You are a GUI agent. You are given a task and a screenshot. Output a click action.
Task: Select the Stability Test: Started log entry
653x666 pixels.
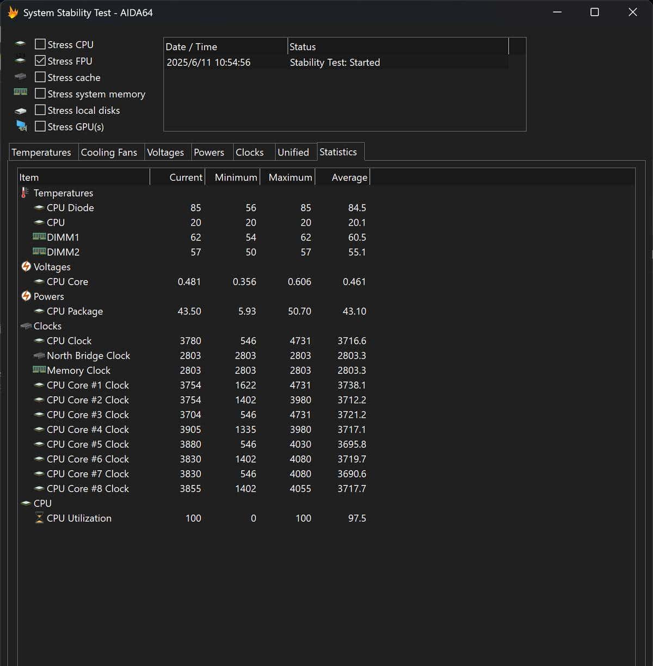tap(335, 63)
